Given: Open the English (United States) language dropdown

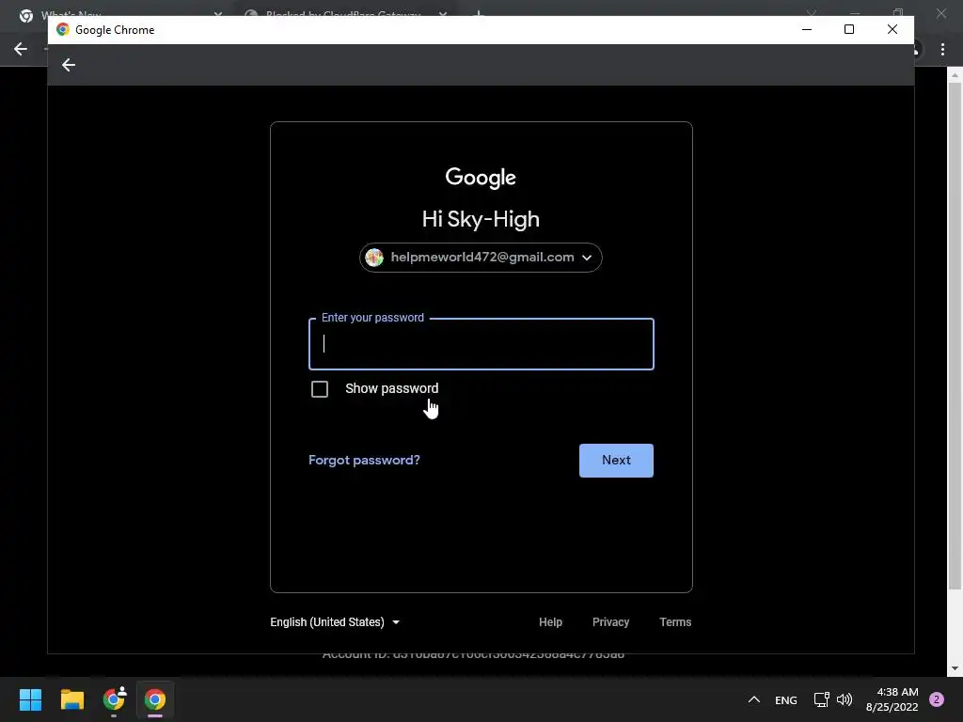Looking at the screenshot, I should pyautogui.click(x=335, y=622).
